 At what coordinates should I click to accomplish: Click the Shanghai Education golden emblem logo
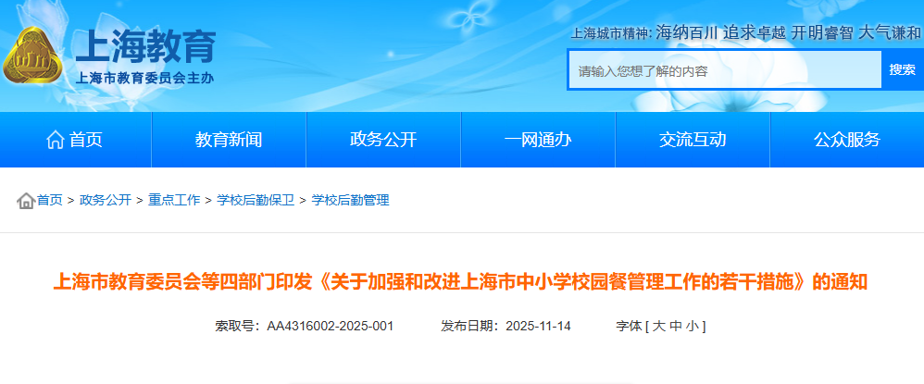click(32, 56)
